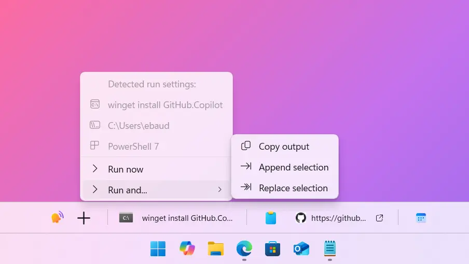
Task: Open the Windows Start button
Action: 158,248
